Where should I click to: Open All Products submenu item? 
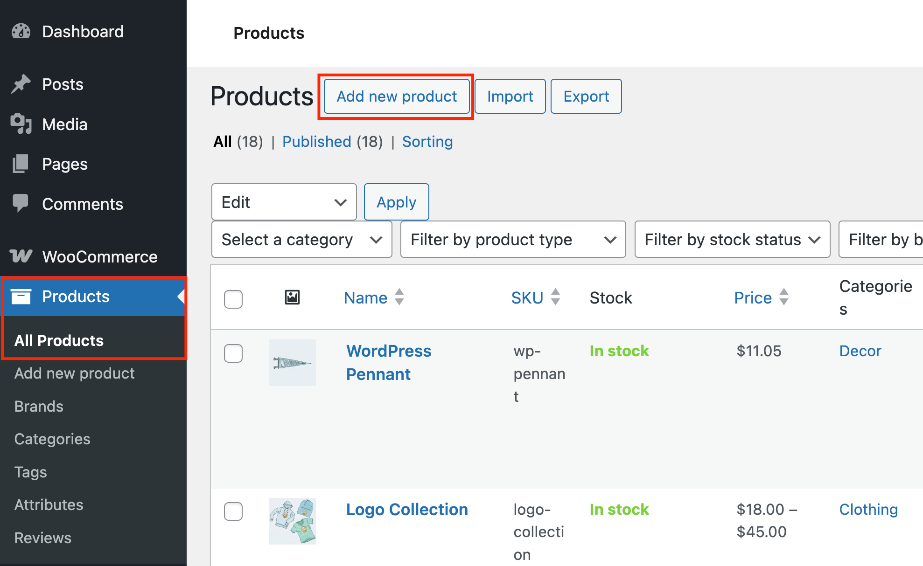(x=59, y=340)
